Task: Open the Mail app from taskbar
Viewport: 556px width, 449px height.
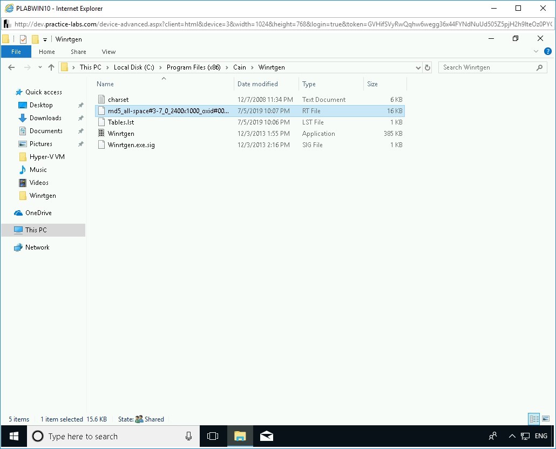Action: [x=267, y=436]
